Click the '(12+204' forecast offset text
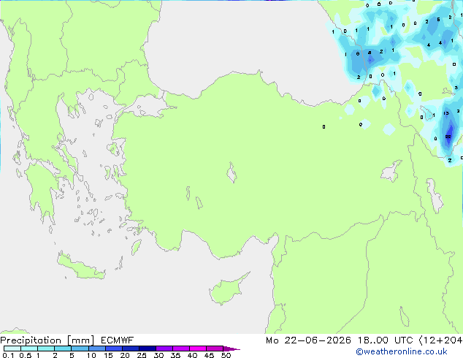The image size is (463, 358). [440, 340]
